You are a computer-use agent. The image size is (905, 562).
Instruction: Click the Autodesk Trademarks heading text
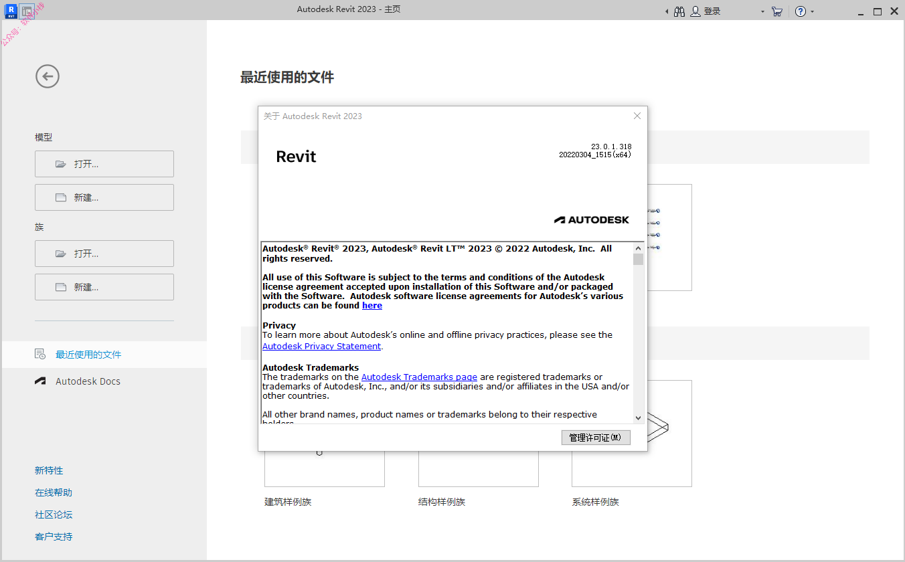coord(311,368)
